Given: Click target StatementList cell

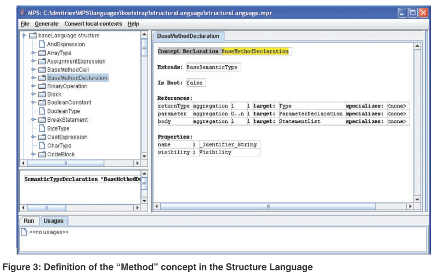Looking at the screenshot, I should (x=311, y=122).
